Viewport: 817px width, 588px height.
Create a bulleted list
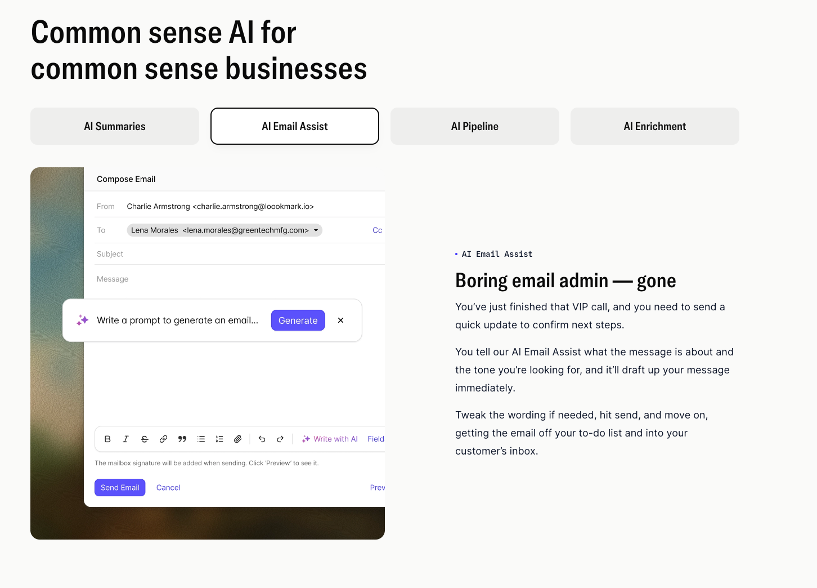(x=201, y=439)
